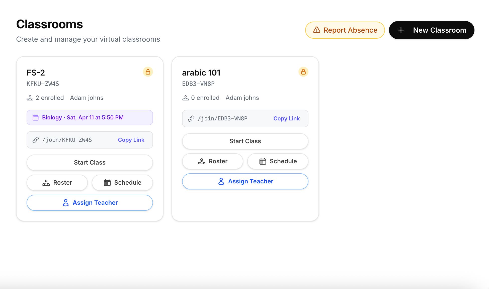Assign Teacher to FS-2 classroom
The image size is (489, 289).
pos(90,203)
